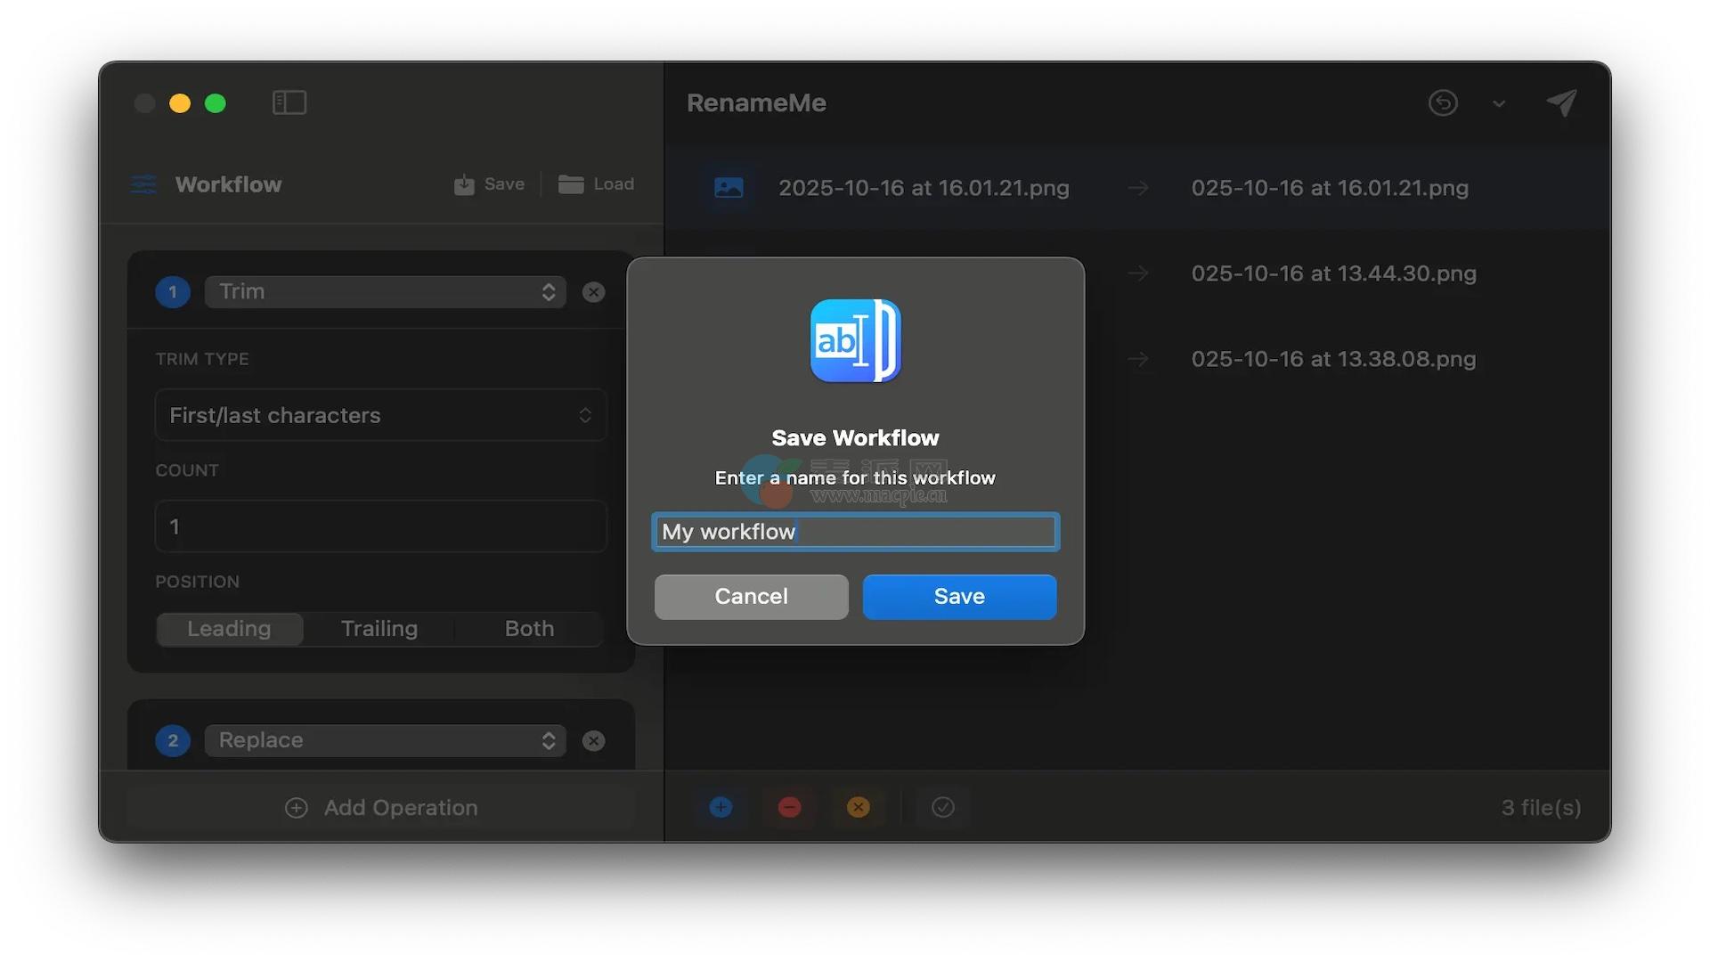Click the blue plus add files icon
The height and width of the screenshot is (962, 1710).
(x=721, y=807)
